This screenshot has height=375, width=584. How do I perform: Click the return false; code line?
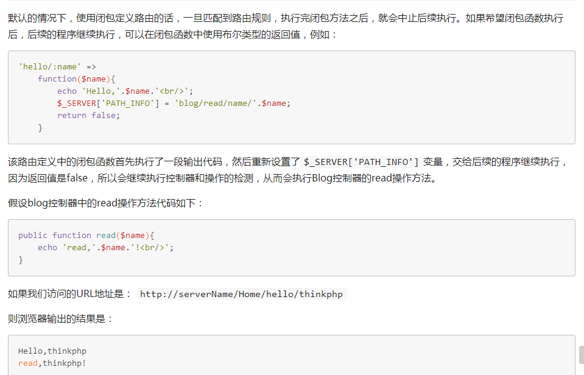coord(88,116)
